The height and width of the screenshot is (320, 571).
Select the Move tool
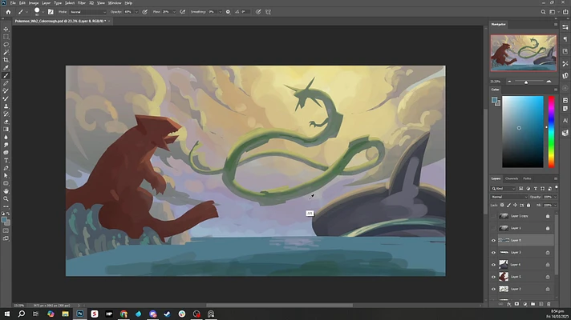pos(6,29)
